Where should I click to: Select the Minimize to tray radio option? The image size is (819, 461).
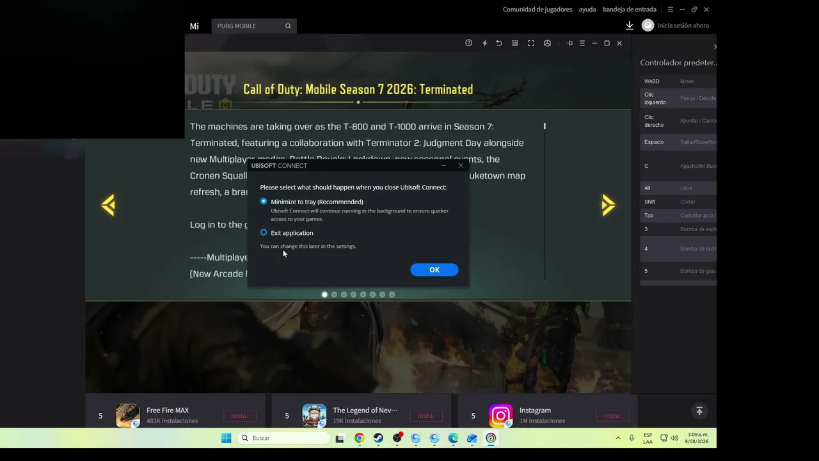264,201
